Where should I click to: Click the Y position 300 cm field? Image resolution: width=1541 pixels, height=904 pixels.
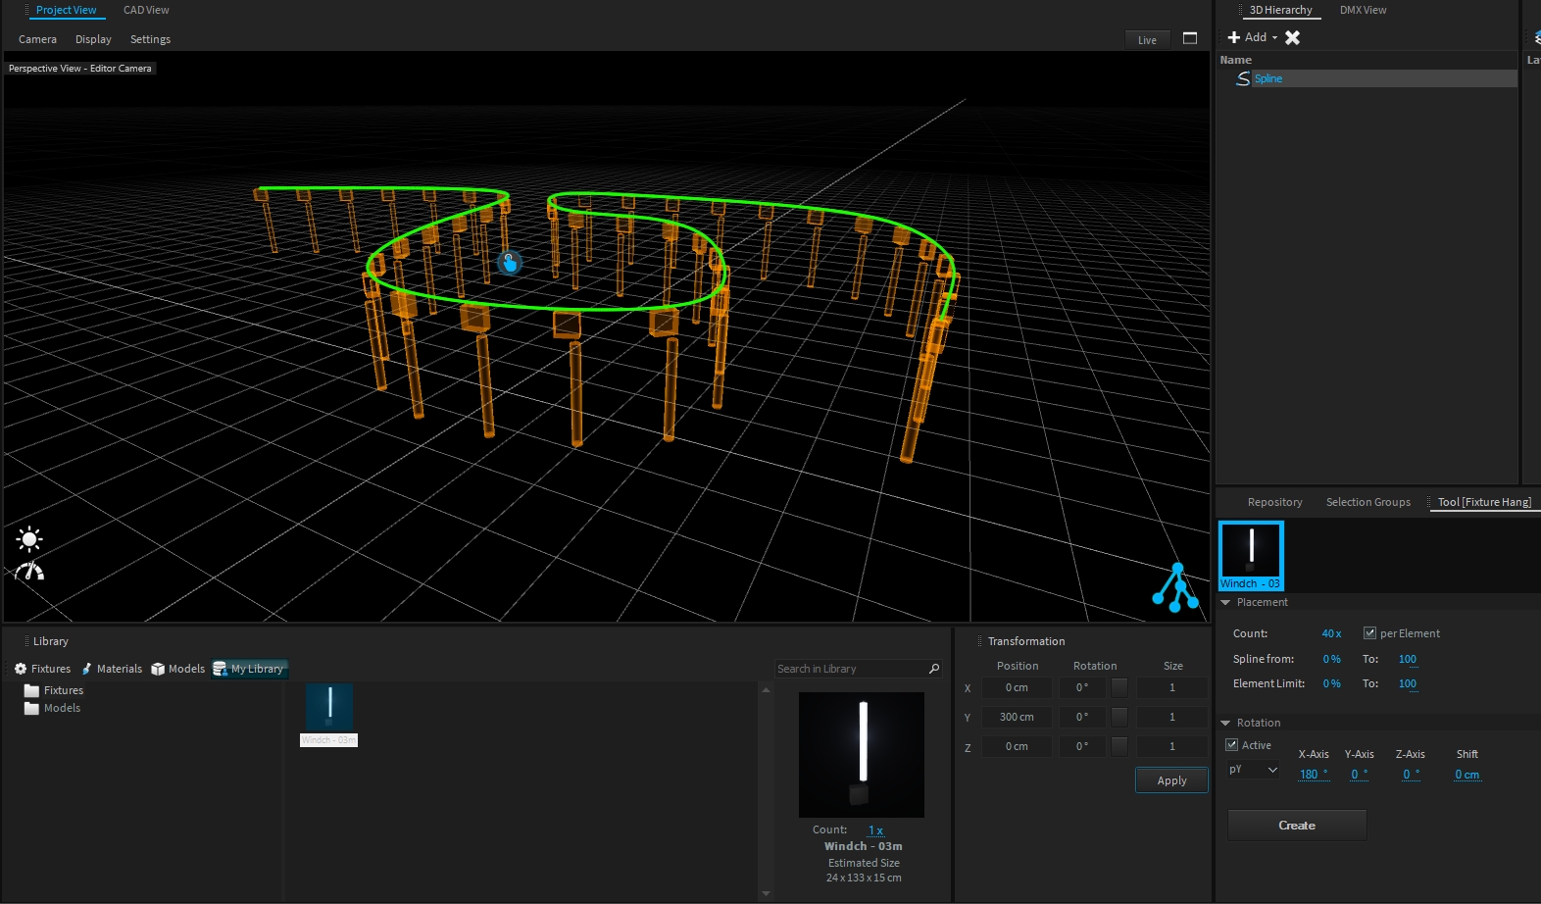1017,717
